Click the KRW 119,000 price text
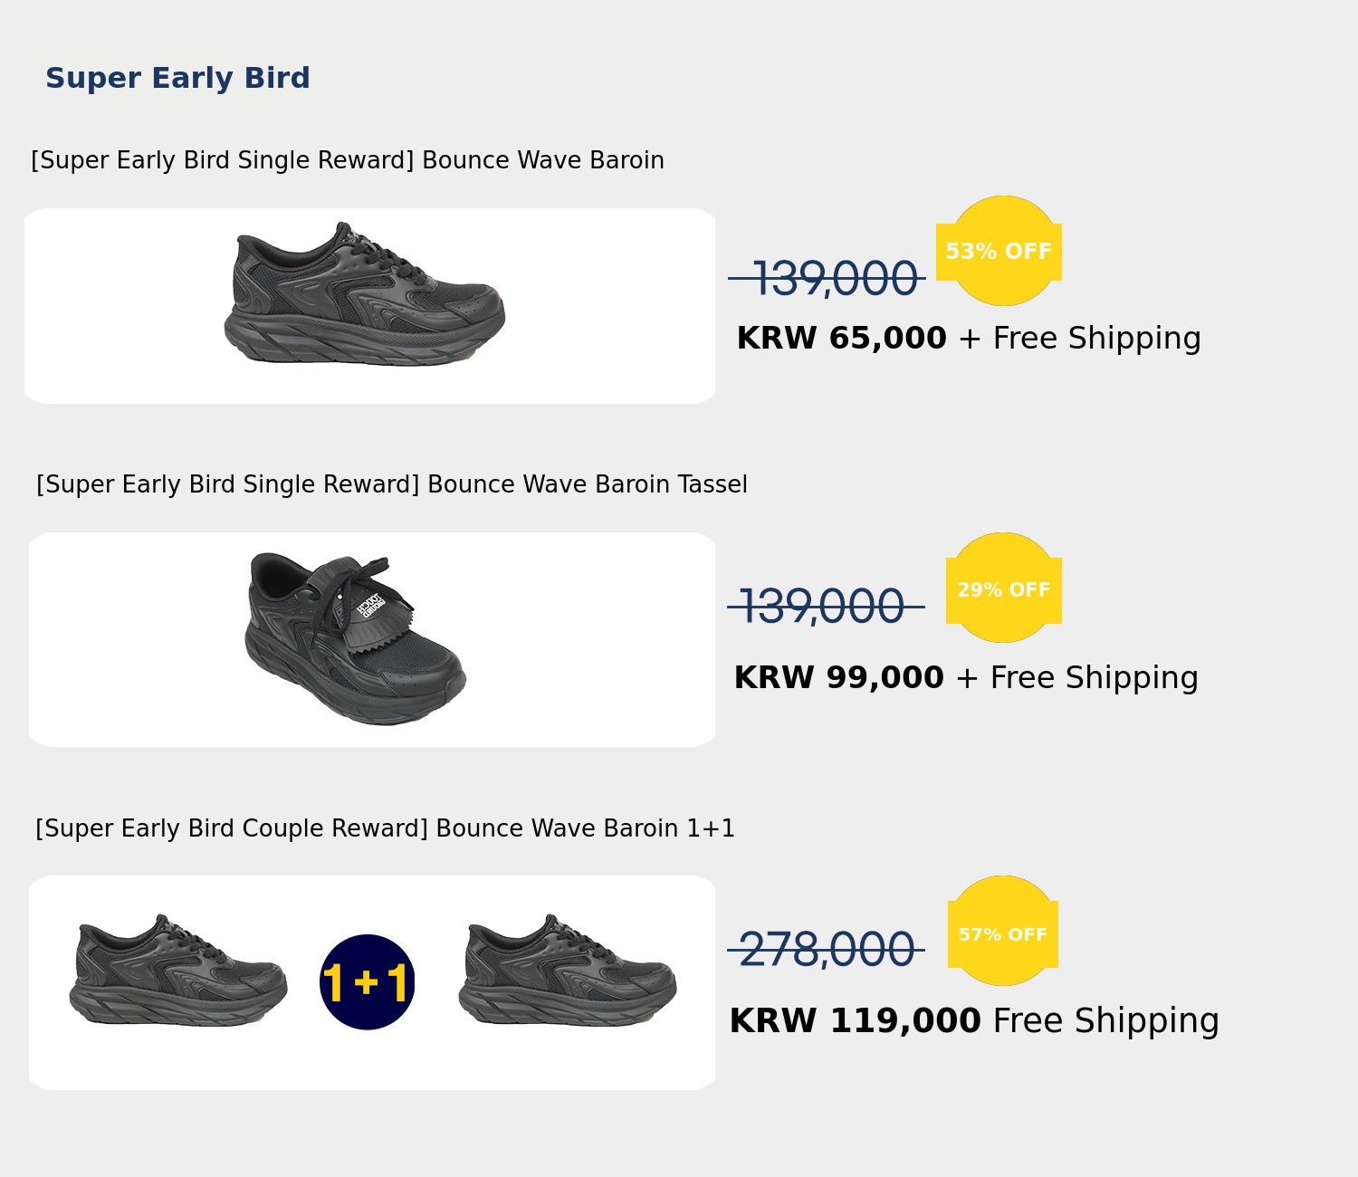 [x=855, y=1020]
